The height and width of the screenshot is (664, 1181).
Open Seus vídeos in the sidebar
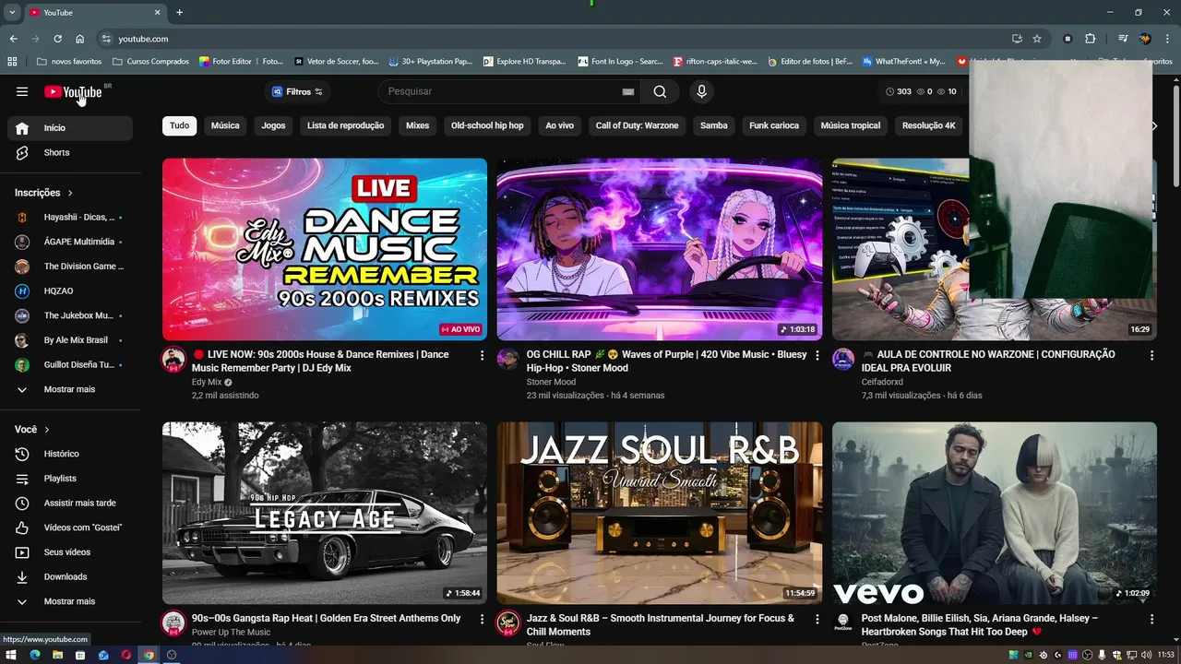70,551
